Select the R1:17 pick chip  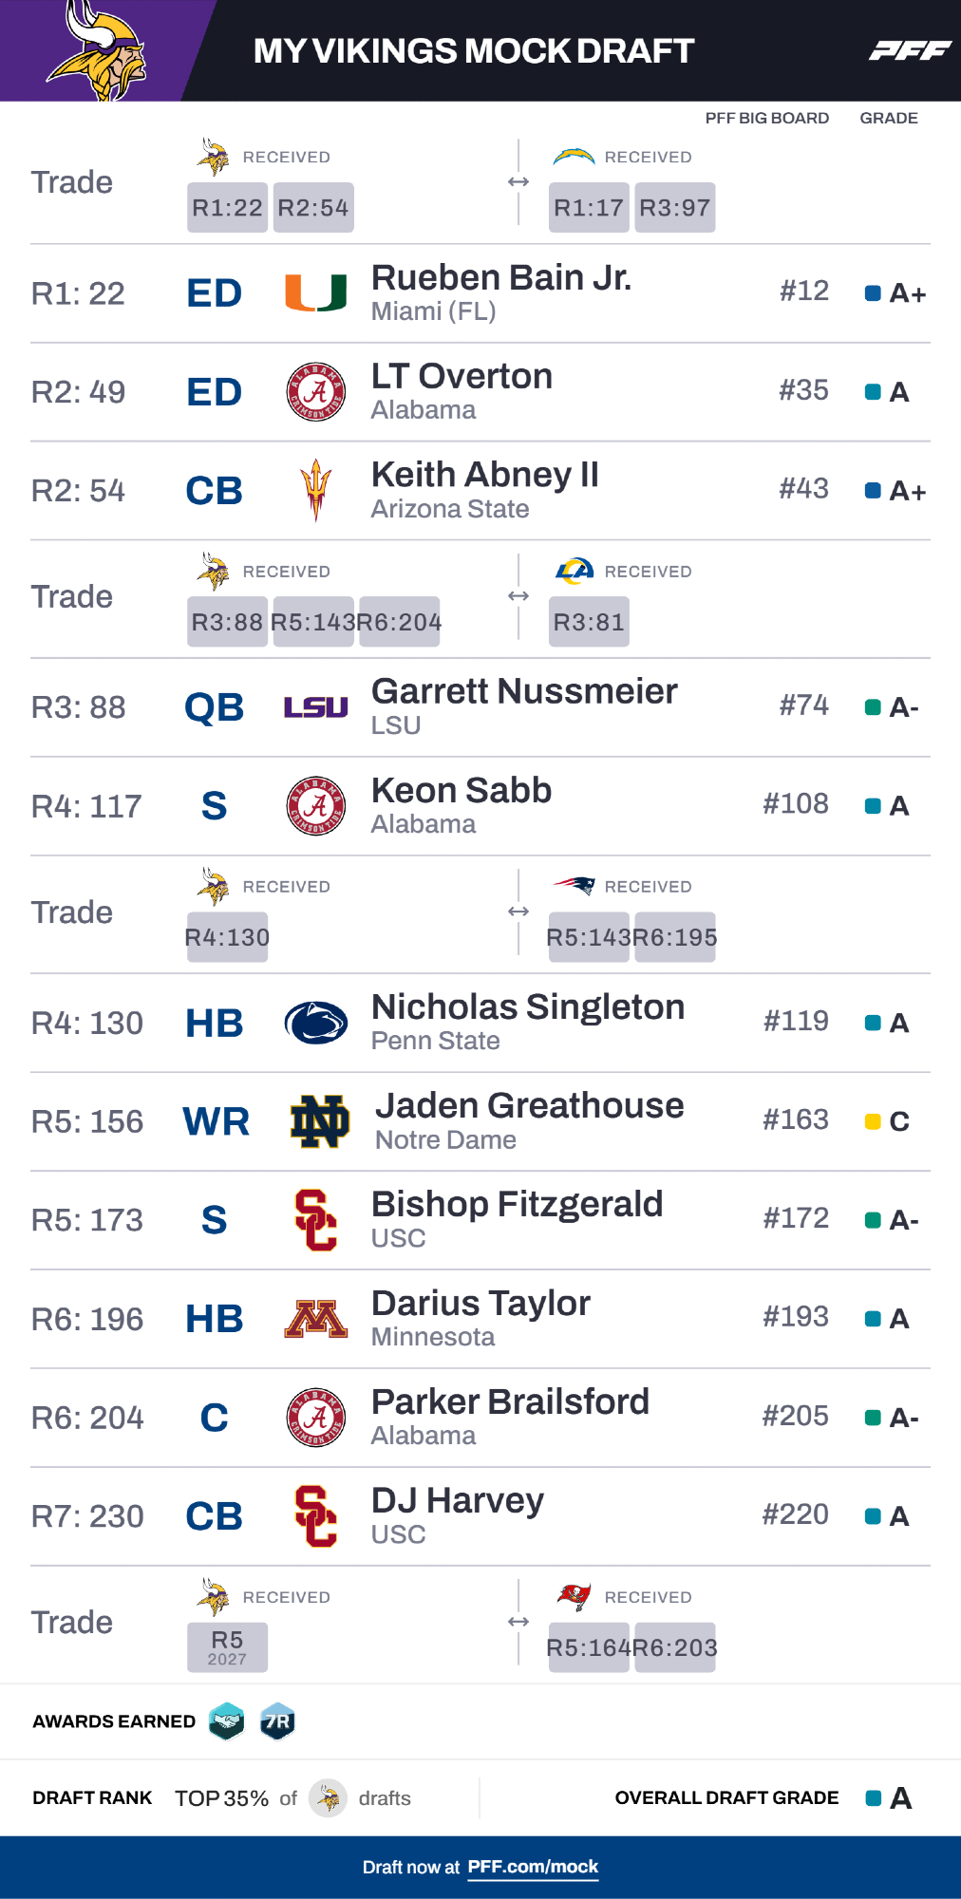coord(589,208)
